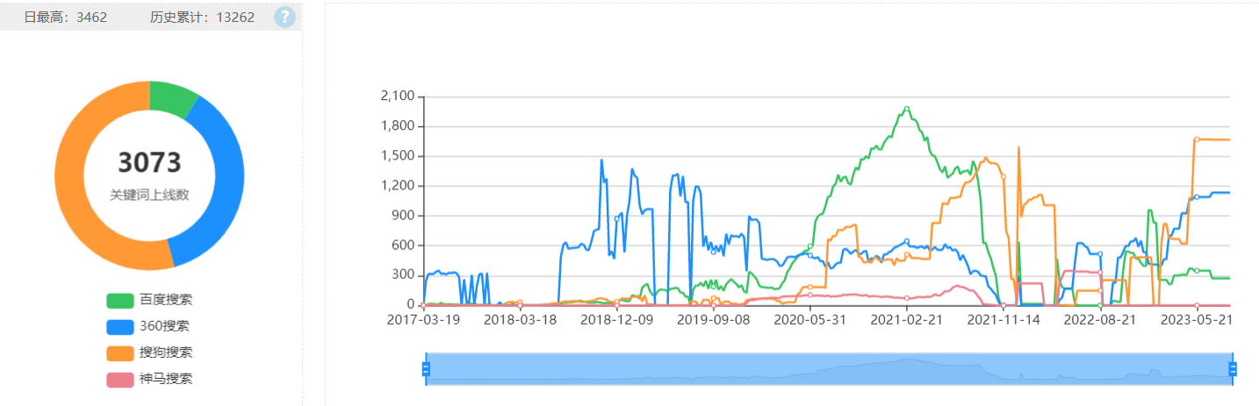The width and height of the screenshot is (1259, 406).
Task: Click the 百度搜索 legend label
Action: coord(166,300)
